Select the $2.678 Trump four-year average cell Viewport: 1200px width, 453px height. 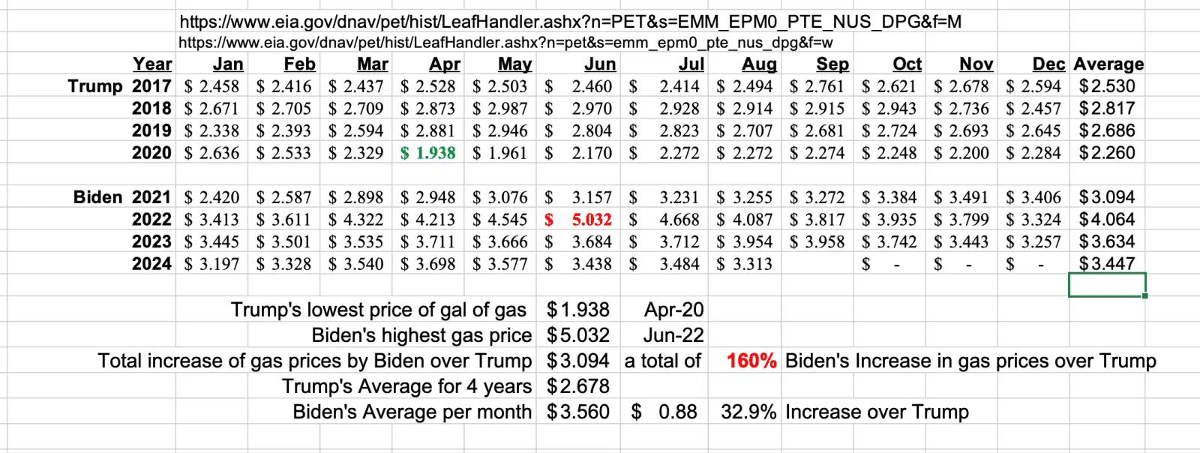(x=577, y=386)
